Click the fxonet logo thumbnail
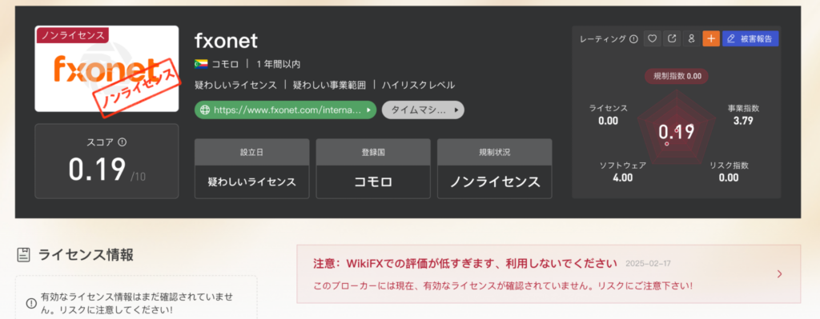This screenshot has width=820, height=319. pos(107,69)
